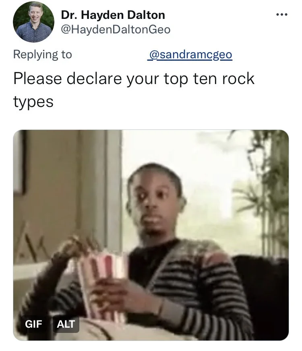The height and width of the screenshot is (351, 302).
Task: Click the word 'rock' in the tweet
Action: tap(238, 78)
